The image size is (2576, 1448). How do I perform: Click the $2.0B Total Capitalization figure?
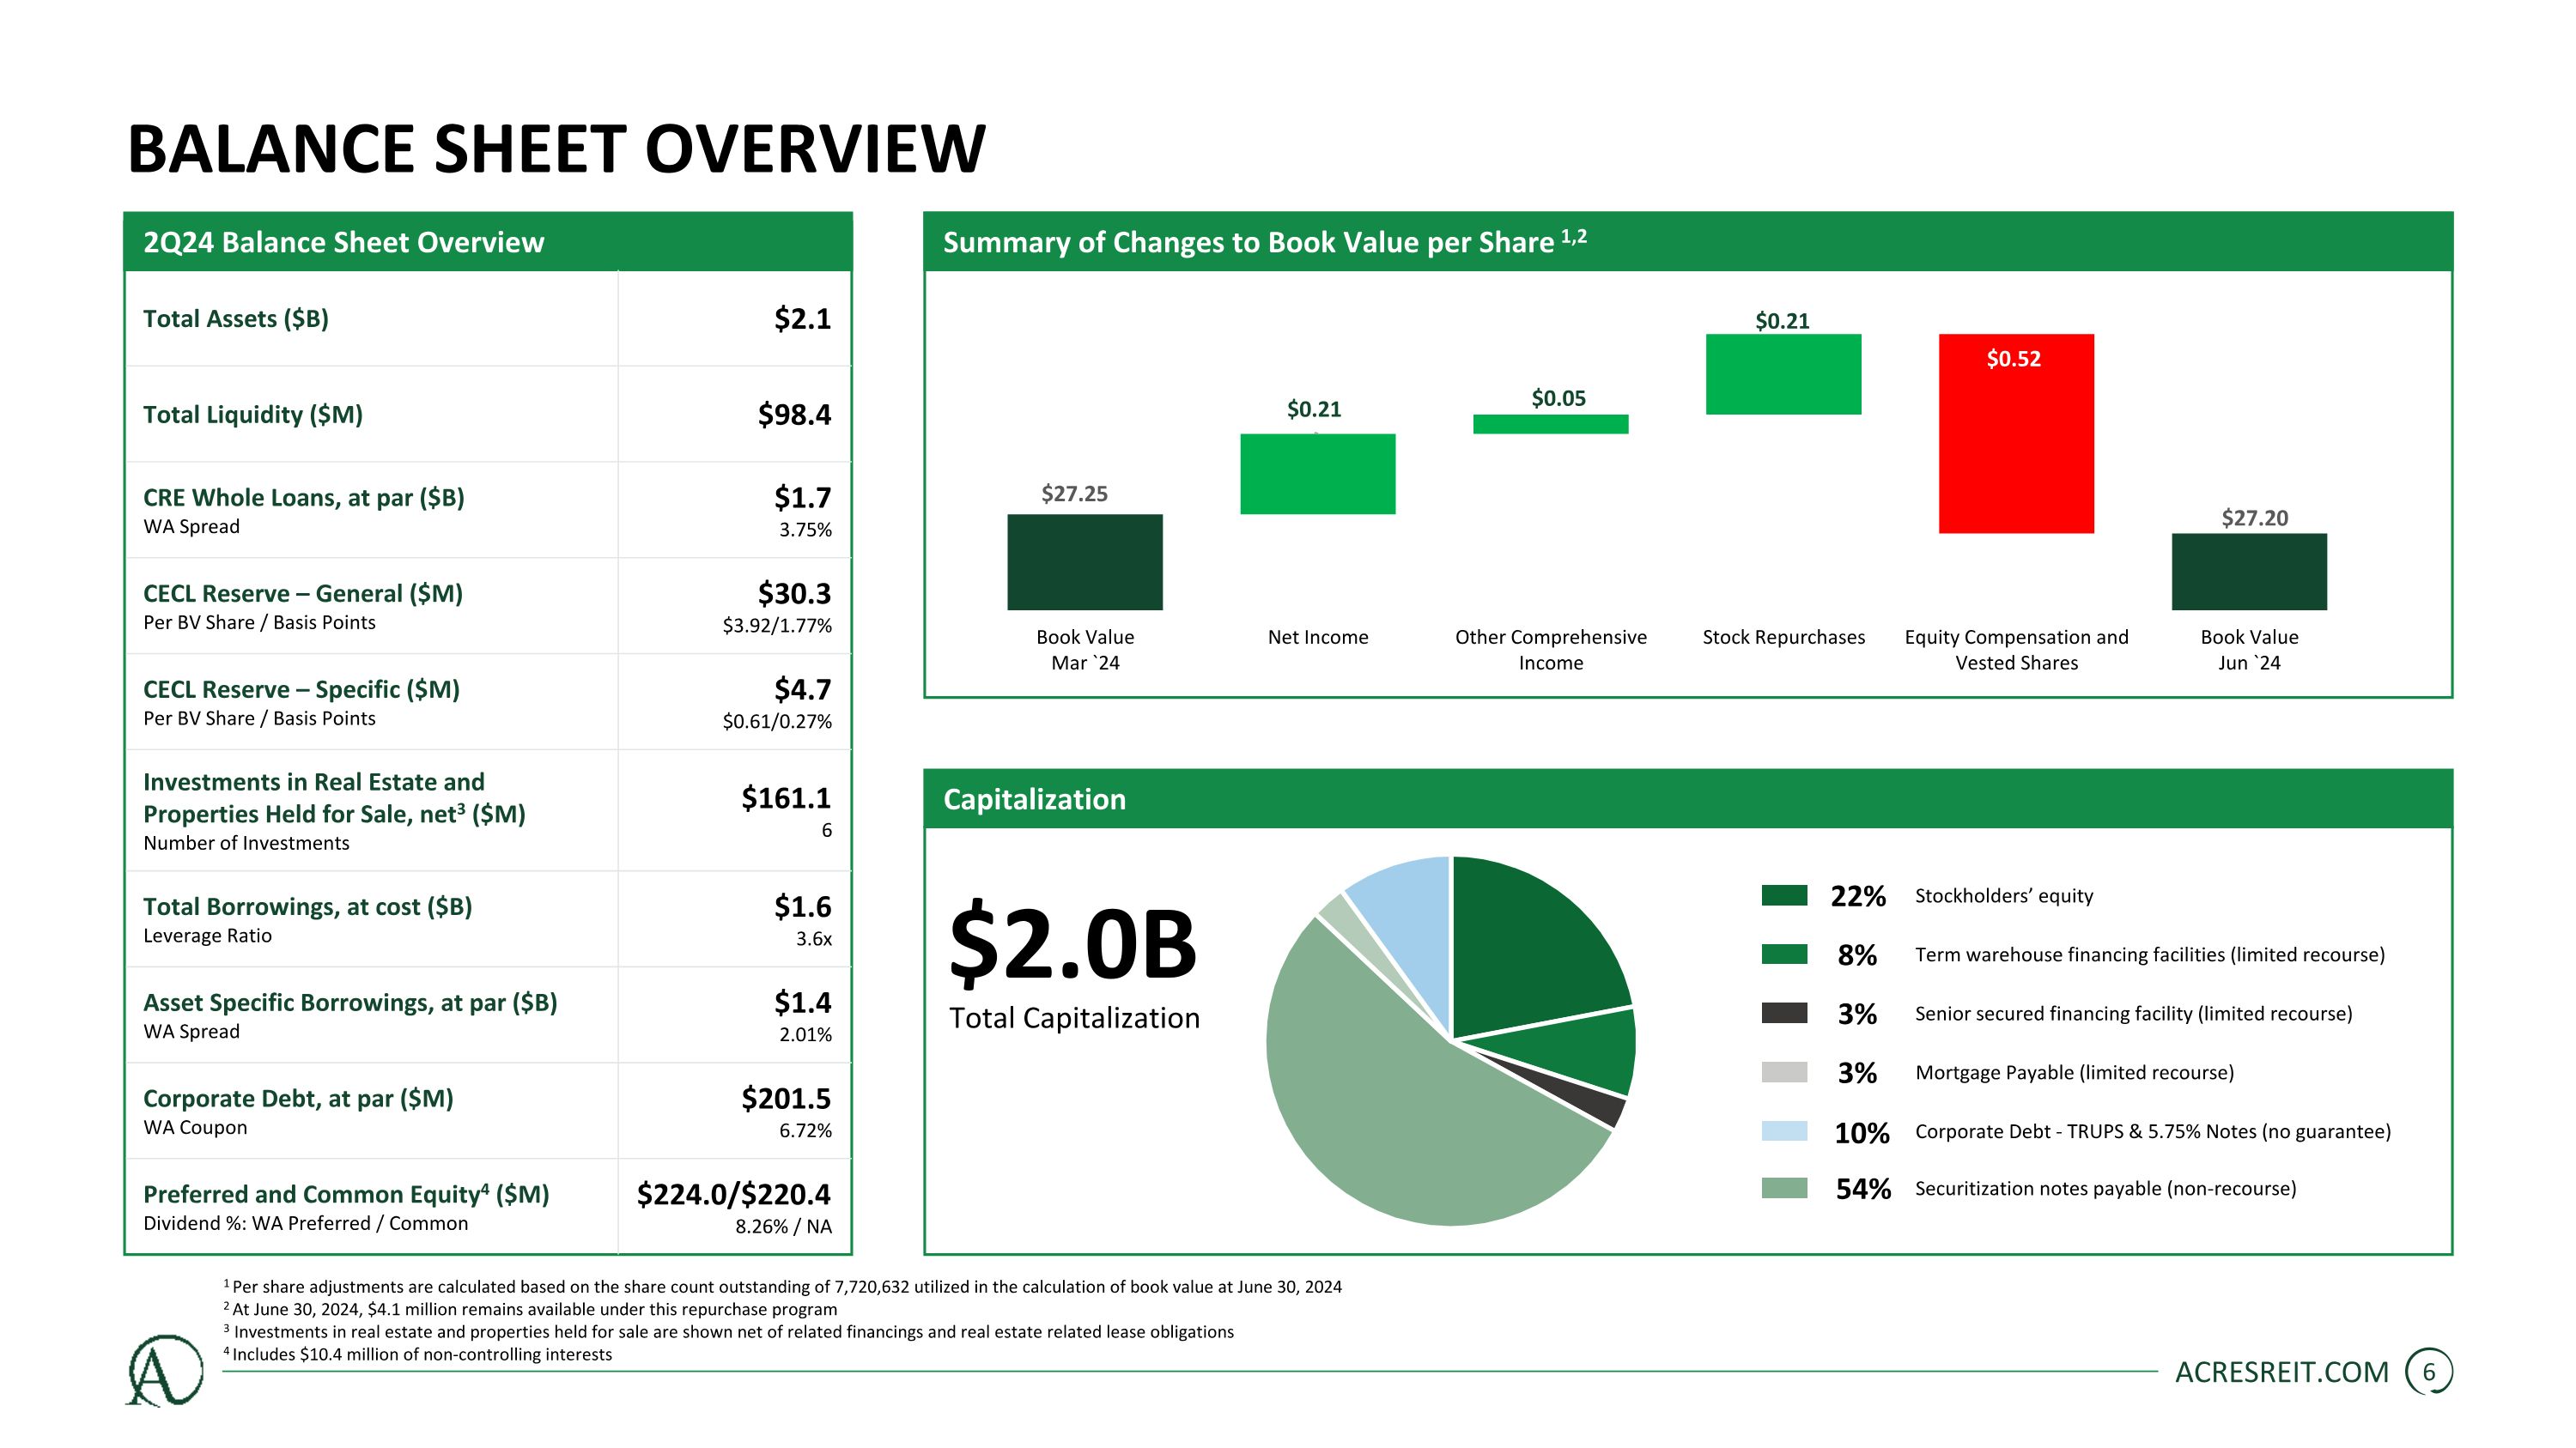(x=1072, y=944)
